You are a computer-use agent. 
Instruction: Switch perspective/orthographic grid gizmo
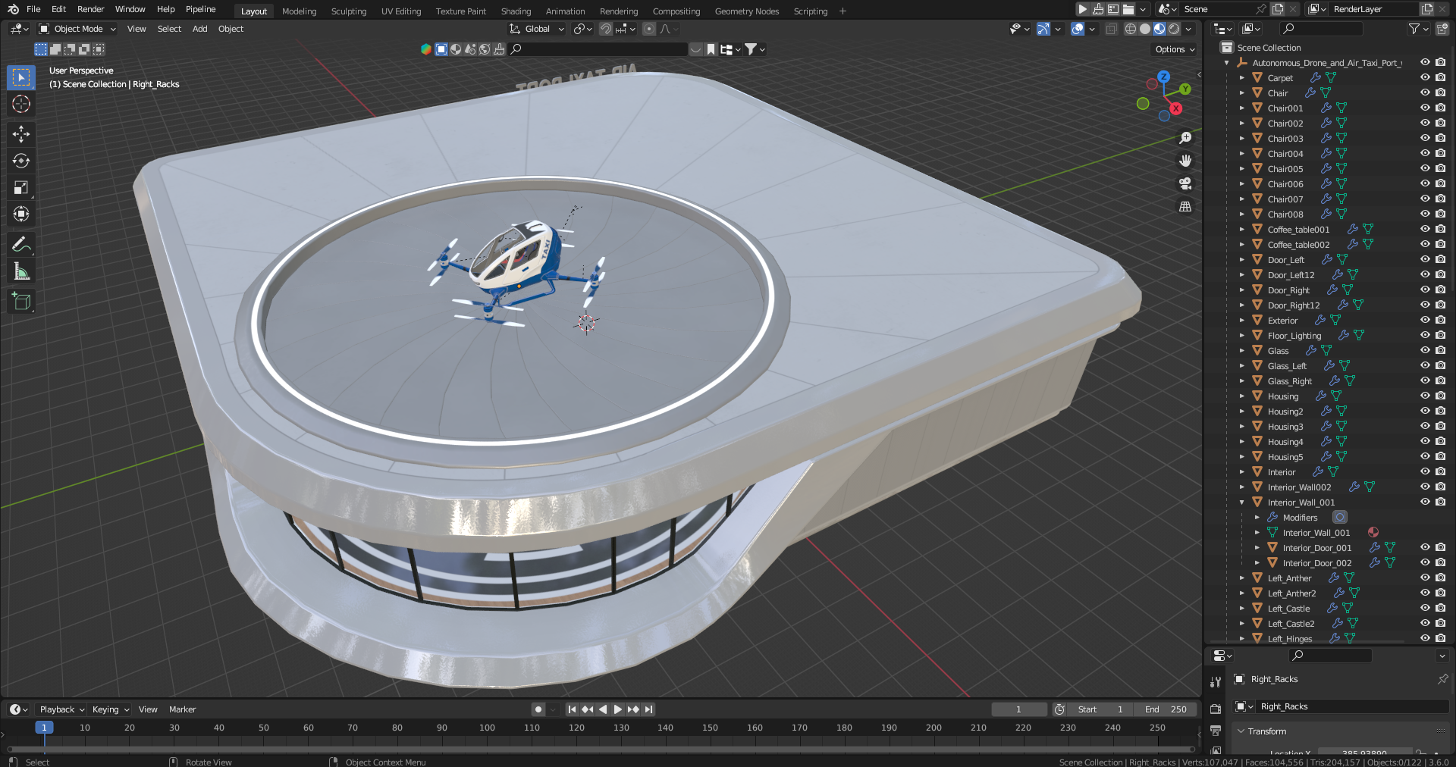[x=1185, y=206]
